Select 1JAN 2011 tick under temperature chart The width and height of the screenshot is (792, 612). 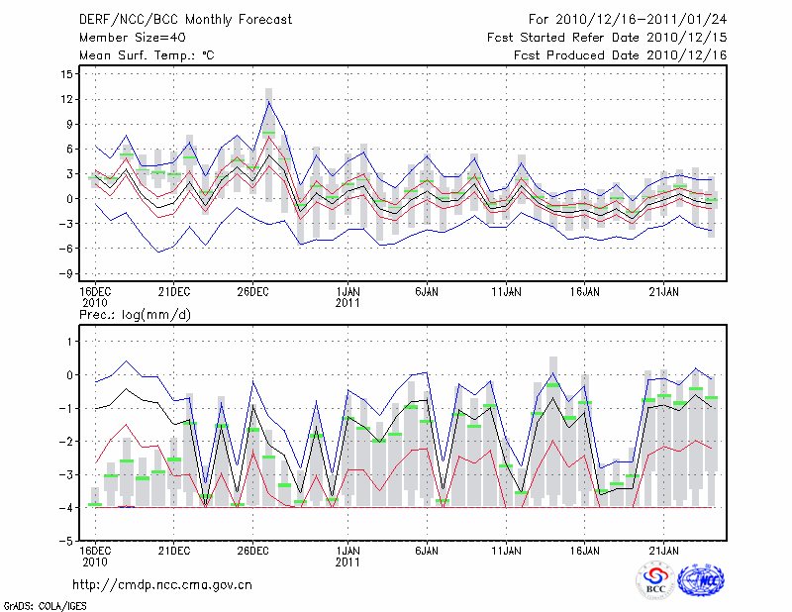coord(347,297)
